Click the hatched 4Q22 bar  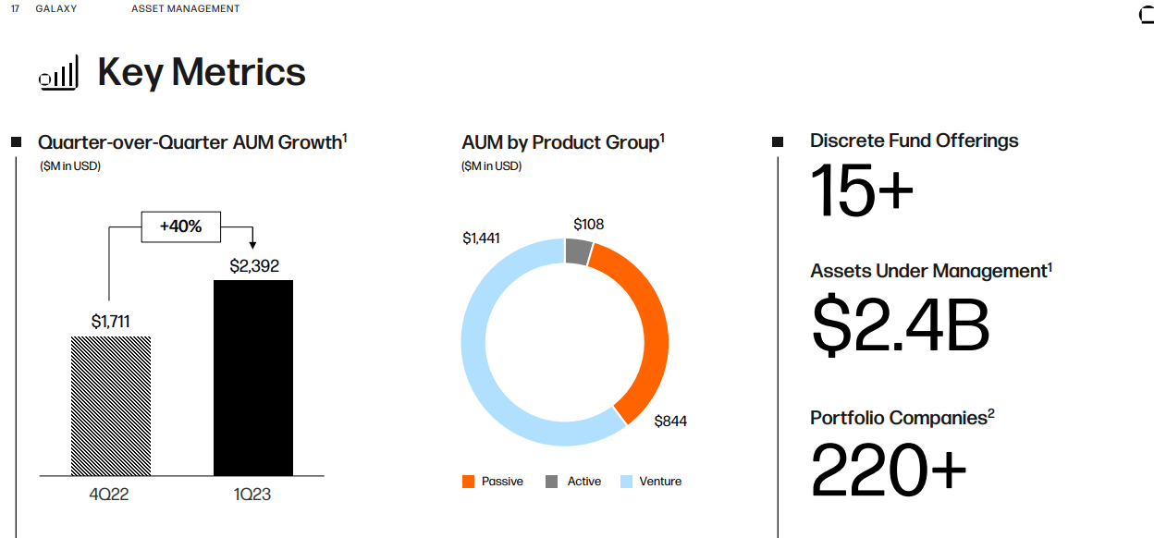pyautogui.click(x=111, y=406)
